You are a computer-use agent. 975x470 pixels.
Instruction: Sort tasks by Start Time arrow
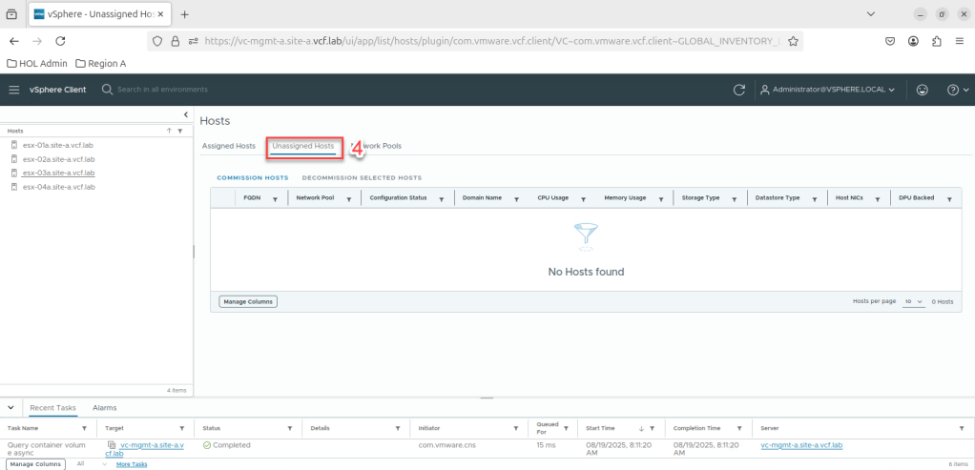pos(641,428)
